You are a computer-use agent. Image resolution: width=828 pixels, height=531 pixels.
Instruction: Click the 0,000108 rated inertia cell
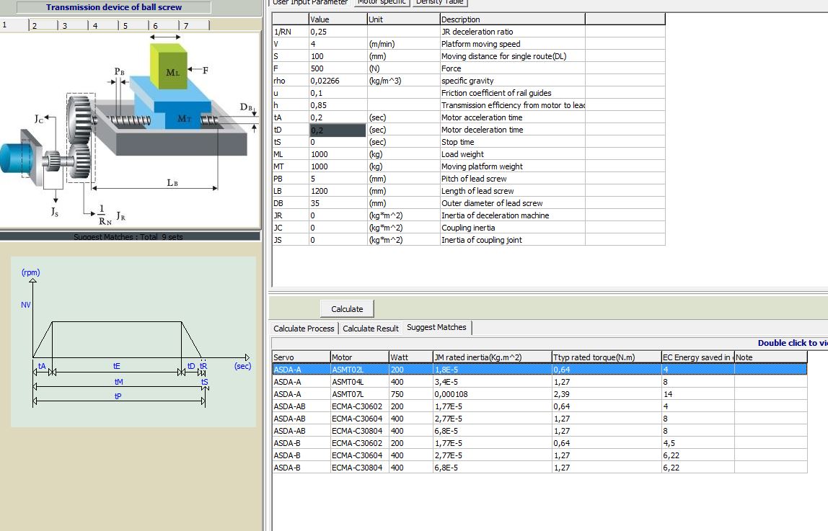click(x=492, y=394)
